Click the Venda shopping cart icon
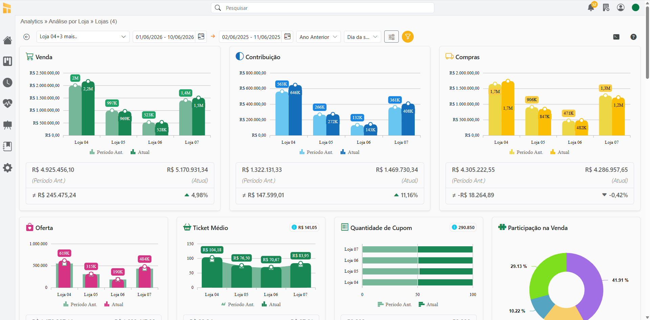The width and height of the screenshot is (650, 320). pos(29,56)
